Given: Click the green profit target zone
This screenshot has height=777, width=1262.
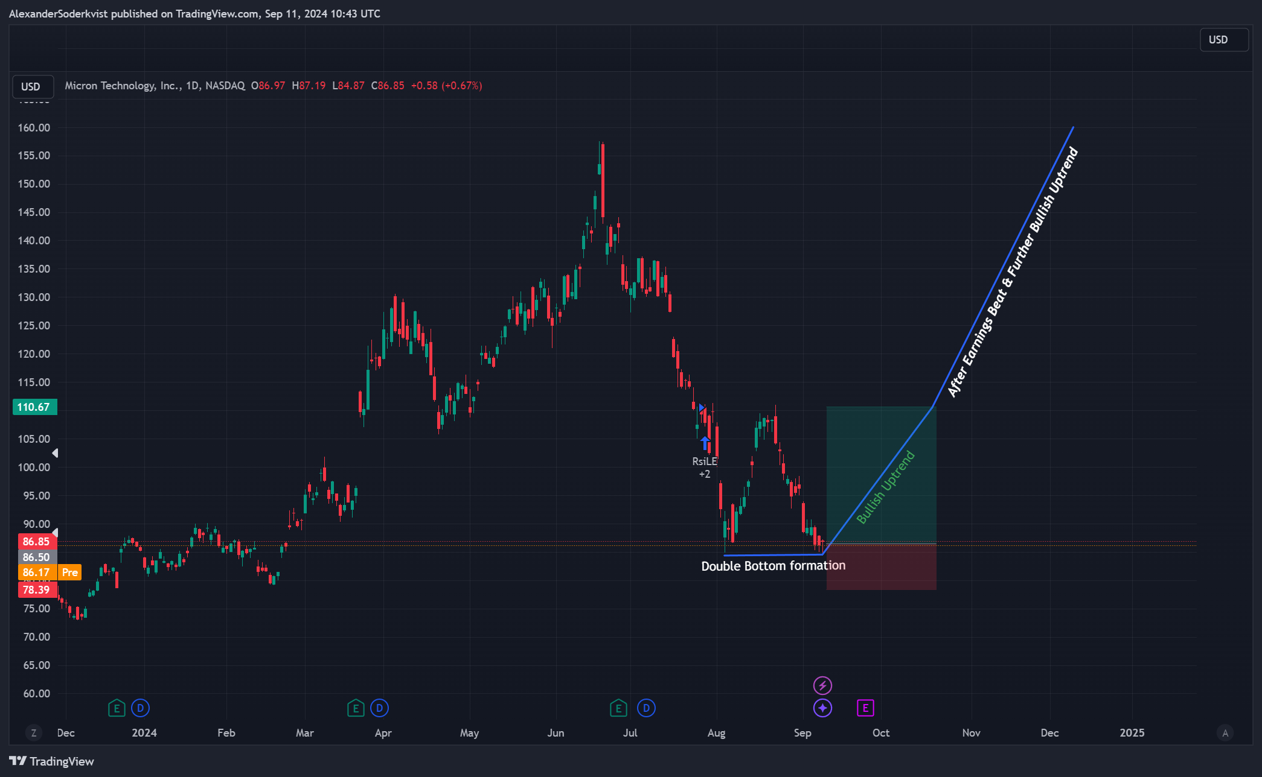Looking at the screenshot, I should (881, 475).
